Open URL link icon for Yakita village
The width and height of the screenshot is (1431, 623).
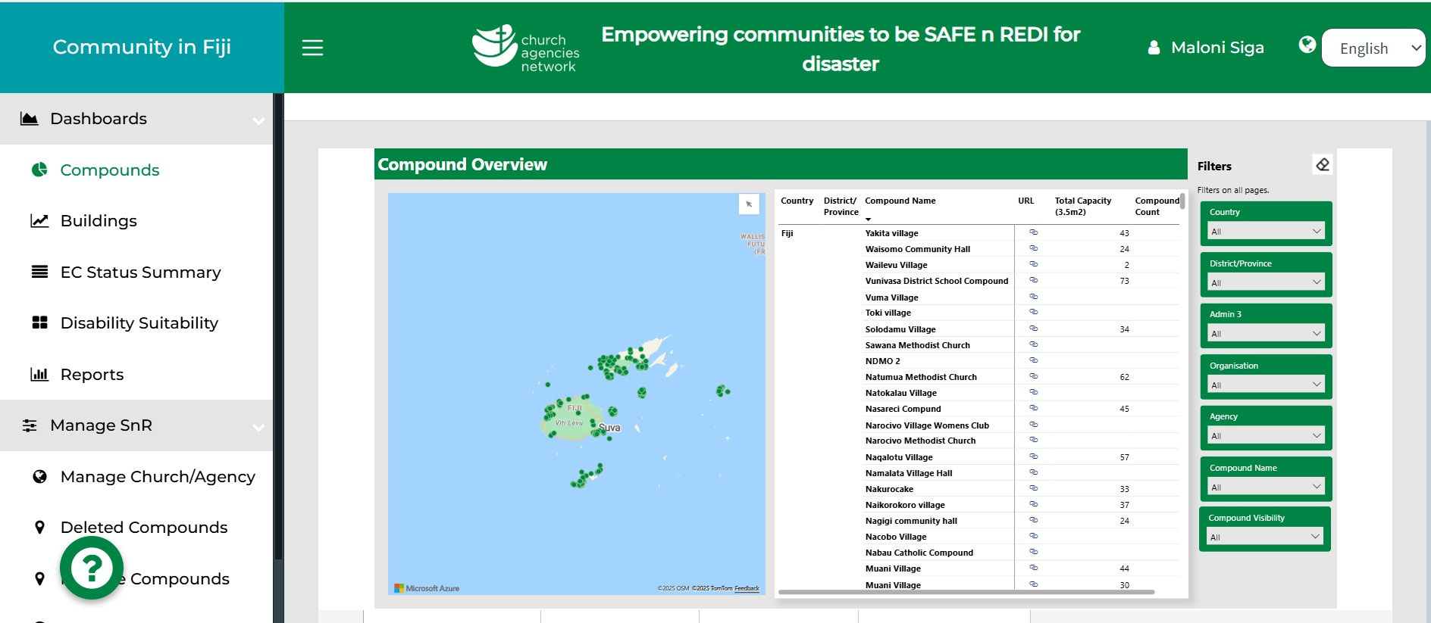click(1033, 232)
